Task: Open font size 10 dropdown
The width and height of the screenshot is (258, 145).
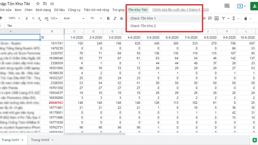Action: coord(96,18)
